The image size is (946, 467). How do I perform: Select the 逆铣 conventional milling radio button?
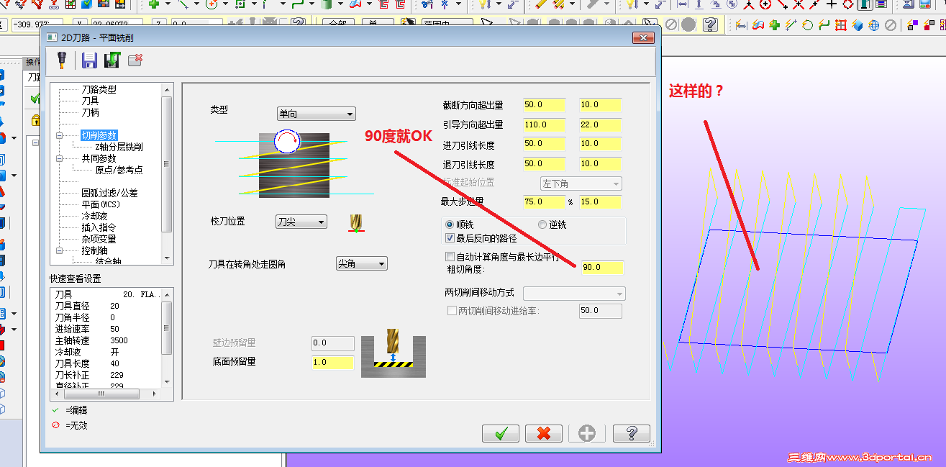point(542,225)
